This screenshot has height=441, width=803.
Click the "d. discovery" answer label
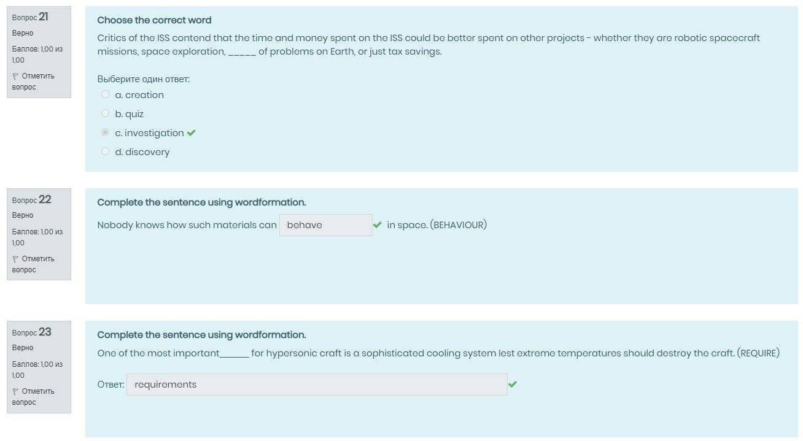point(142,152)
